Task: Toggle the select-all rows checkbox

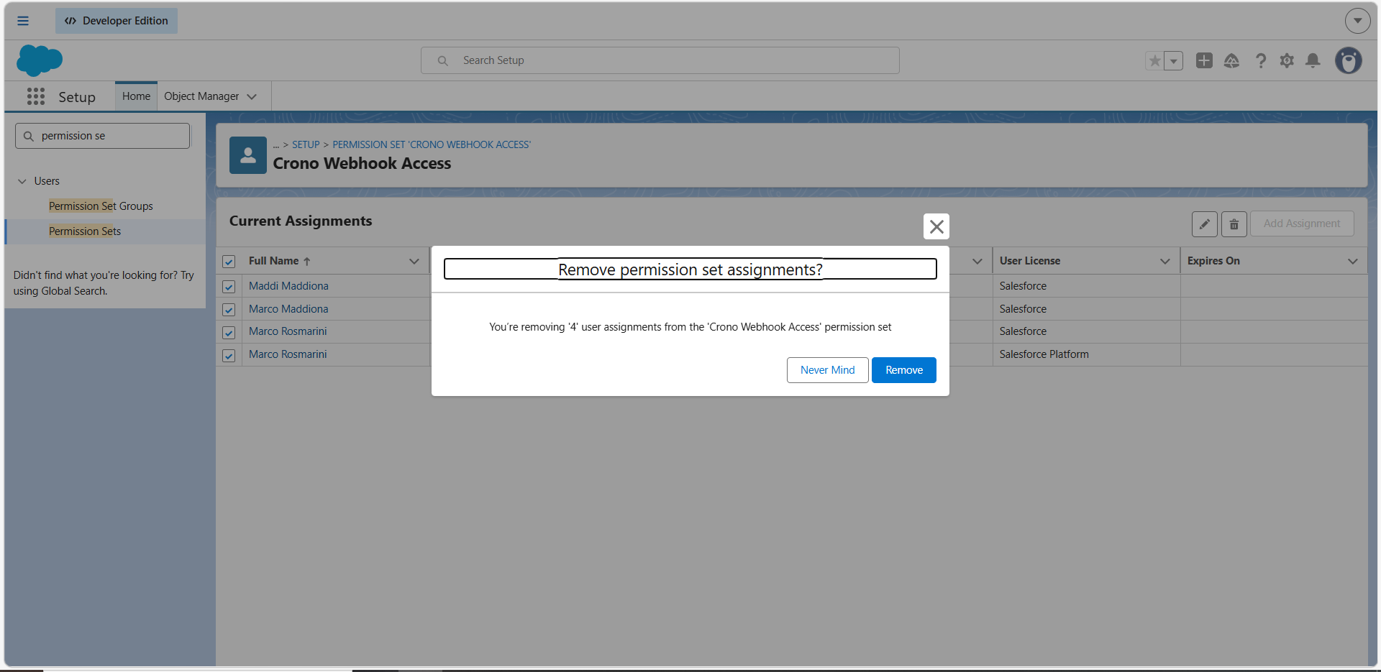Action: coord(229,262)
